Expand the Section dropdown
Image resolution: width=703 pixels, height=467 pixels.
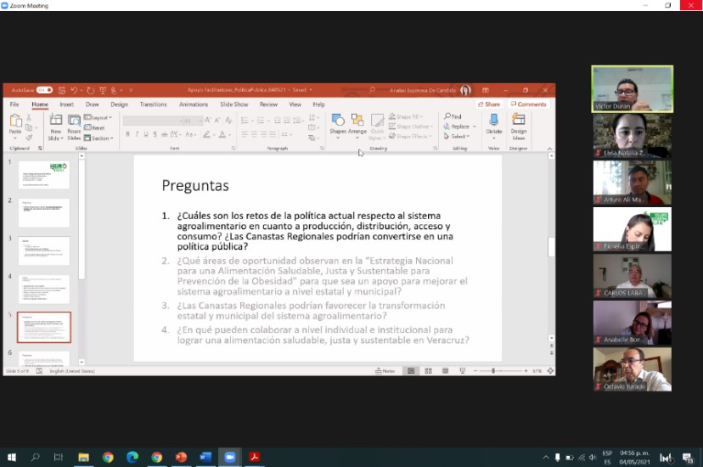pyautogui.click(x=100, y=138)
